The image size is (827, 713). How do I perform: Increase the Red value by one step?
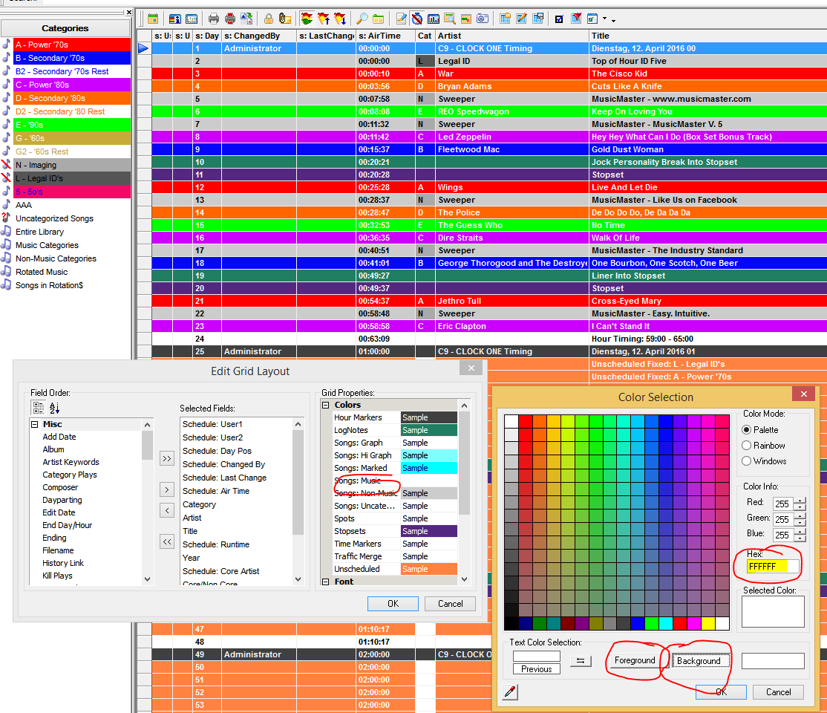(x=800, y=501)
